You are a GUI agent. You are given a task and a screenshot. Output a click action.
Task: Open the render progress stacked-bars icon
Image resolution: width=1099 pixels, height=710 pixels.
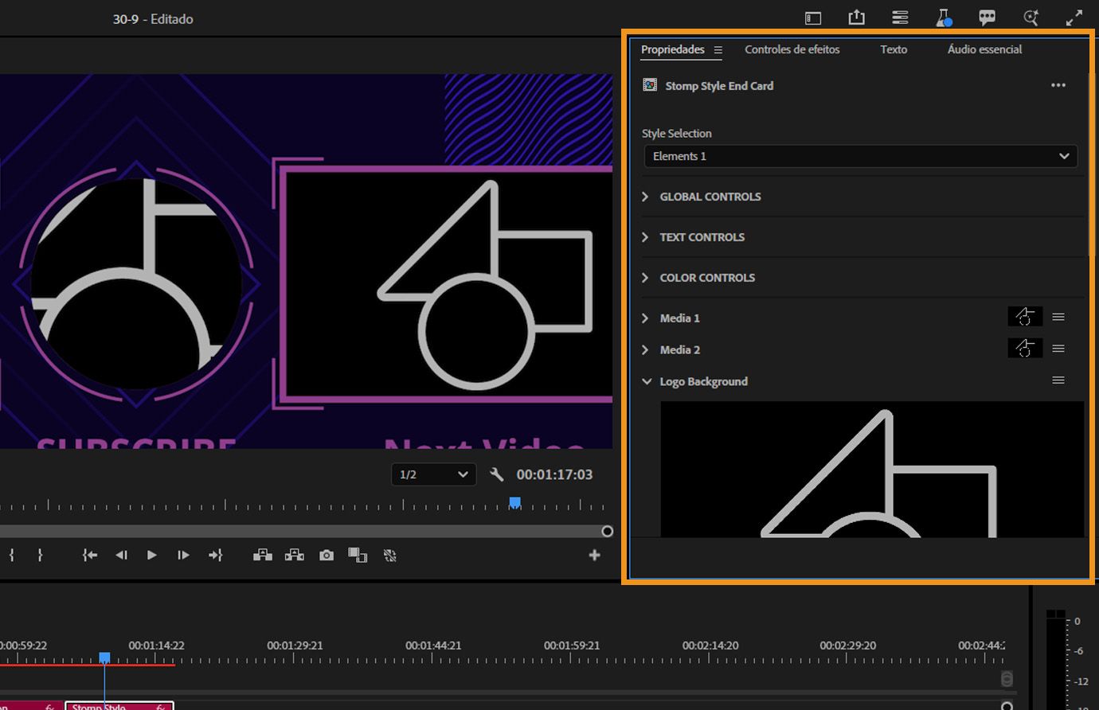pyautogui.click(x=899, y=18)
